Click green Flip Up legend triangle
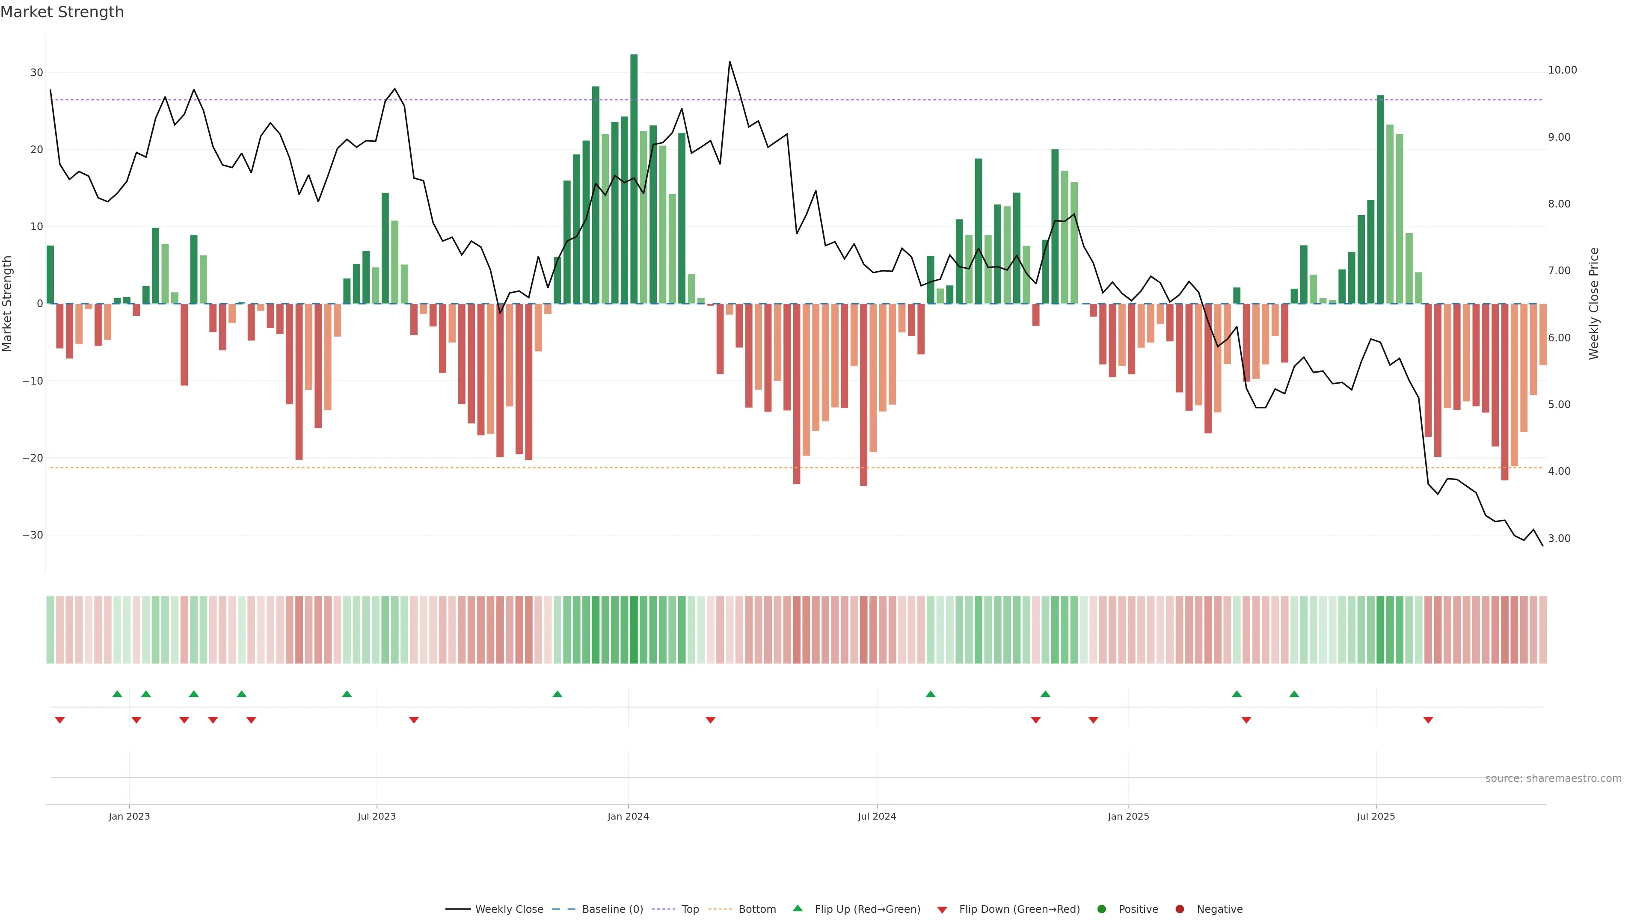Image resolution: width=1643 pixels, height=924 pixels. (797, 909)
